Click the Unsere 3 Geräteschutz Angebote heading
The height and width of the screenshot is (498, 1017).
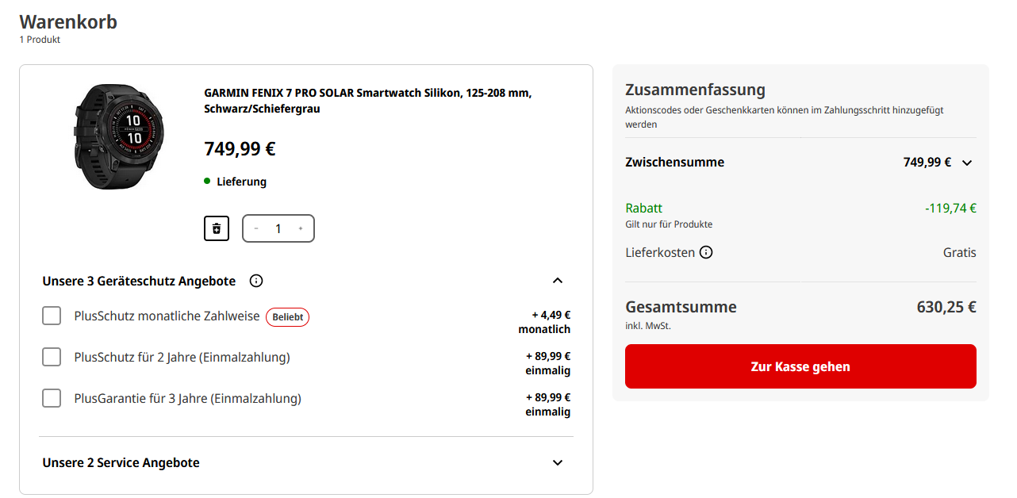pos(139,281)
